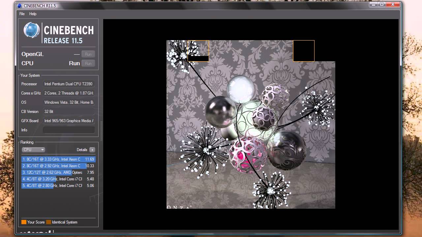Open the CPU ranking dropdown

pos(33,150)
